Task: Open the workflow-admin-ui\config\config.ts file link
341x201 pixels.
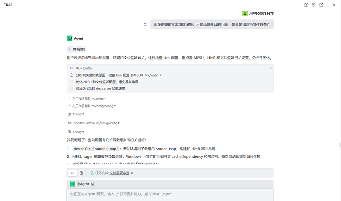Action: click(x=96, y=123)
